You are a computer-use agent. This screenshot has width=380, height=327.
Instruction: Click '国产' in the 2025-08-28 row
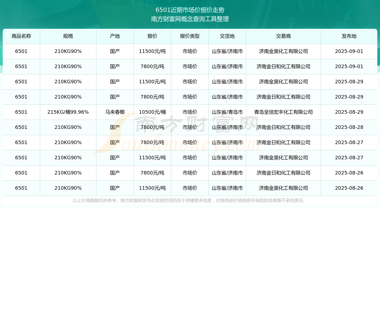tap(115, 127)
